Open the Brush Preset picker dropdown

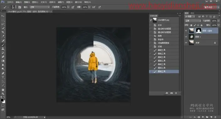click(16, 7)
